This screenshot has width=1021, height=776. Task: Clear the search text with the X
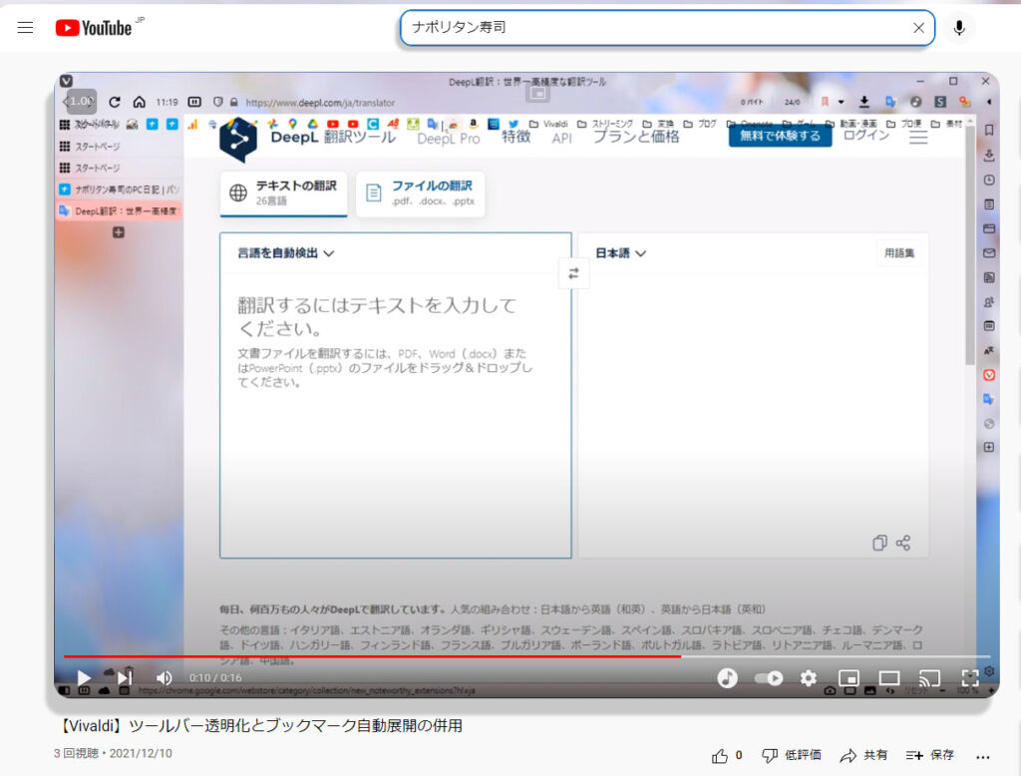(918, 27)
